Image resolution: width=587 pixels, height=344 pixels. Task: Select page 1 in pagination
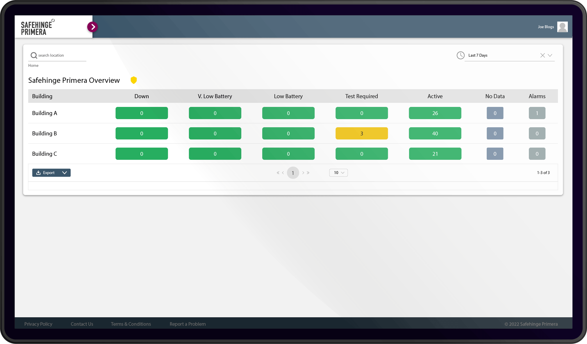coord(293,173)
